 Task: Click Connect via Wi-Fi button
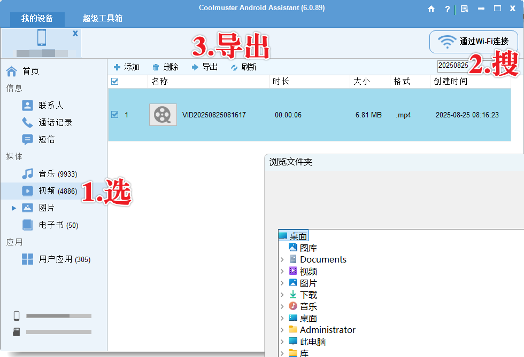click(x=473, y=42)
